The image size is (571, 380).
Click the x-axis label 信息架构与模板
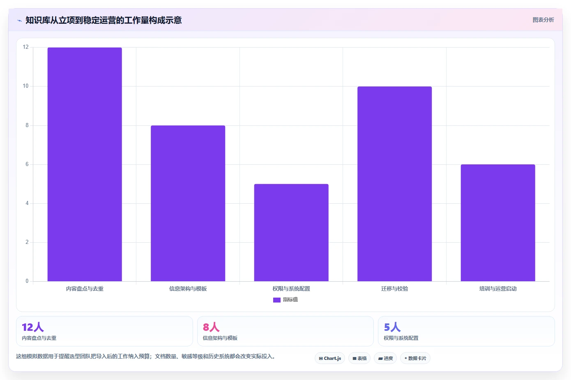tap(188, 289)
